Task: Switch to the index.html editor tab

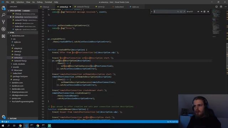Action: (x=119, y=7)
